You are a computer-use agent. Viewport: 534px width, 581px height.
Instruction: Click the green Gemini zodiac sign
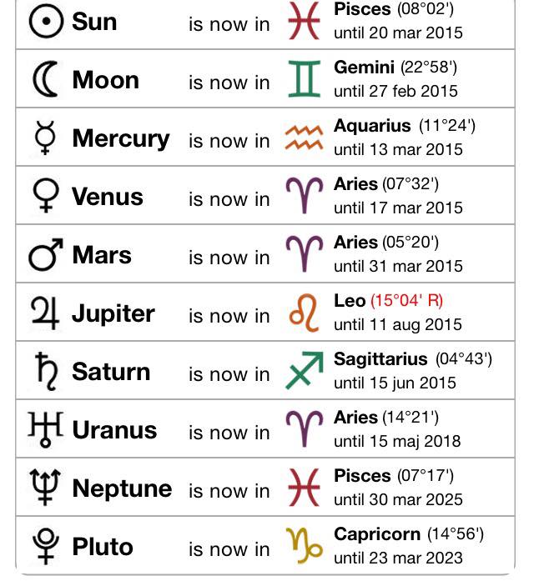304,79
